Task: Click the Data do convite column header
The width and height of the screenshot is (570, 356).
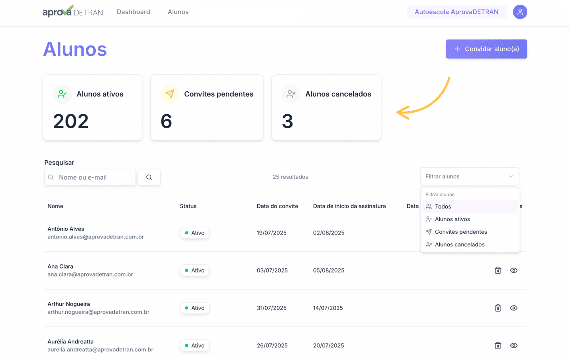Action: 277,206
